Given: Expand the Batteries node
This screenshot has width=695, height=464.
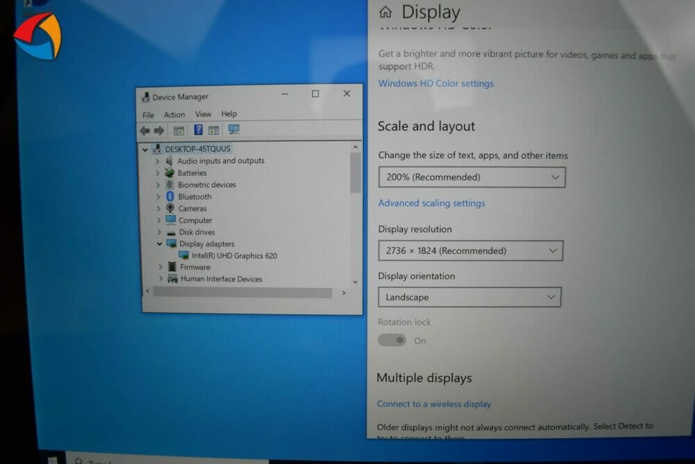Looking at the screenshot, I should (158, 173).
